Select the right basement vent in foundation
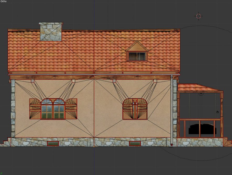This screenshot has height=175, width=232. (x=135, y=144)
